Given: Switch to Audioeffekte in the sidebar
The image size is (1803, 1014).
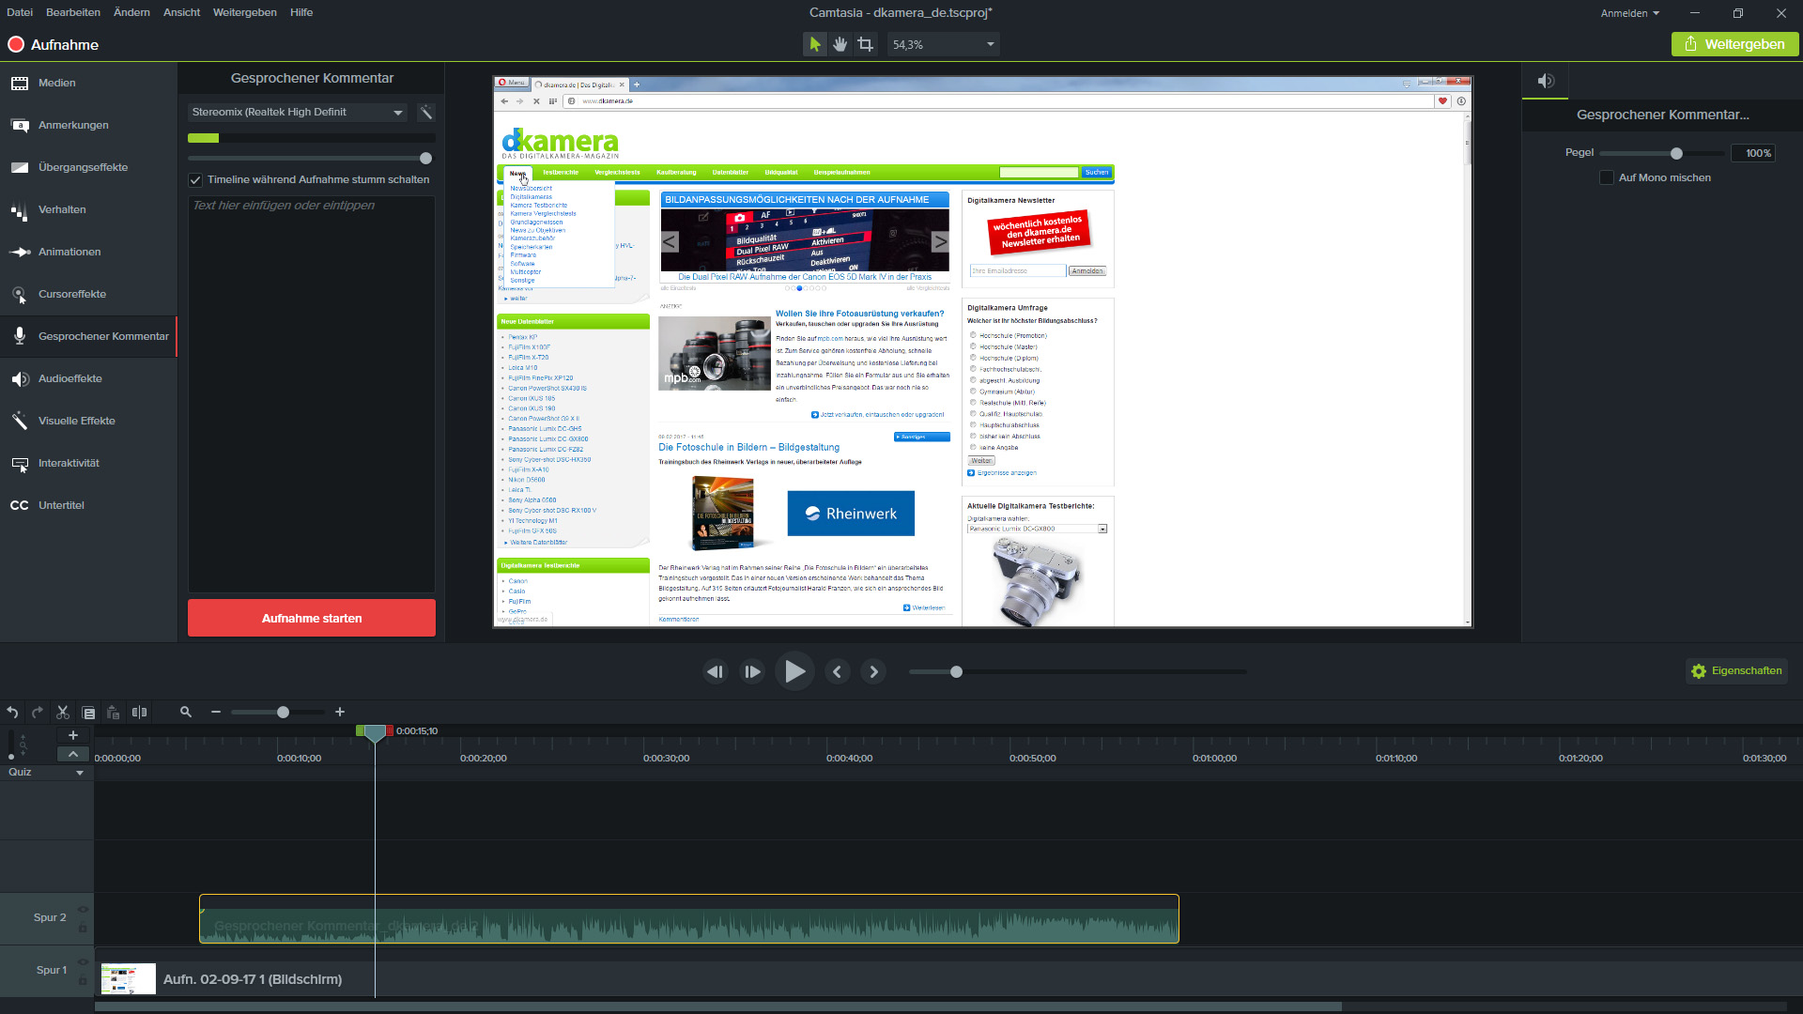Looking at the screenshot, I should pos(70,378).
